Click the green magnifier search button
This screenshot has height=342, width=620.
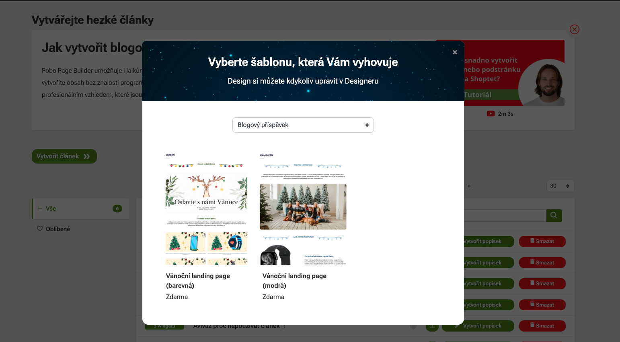click(x=554, y=215)
